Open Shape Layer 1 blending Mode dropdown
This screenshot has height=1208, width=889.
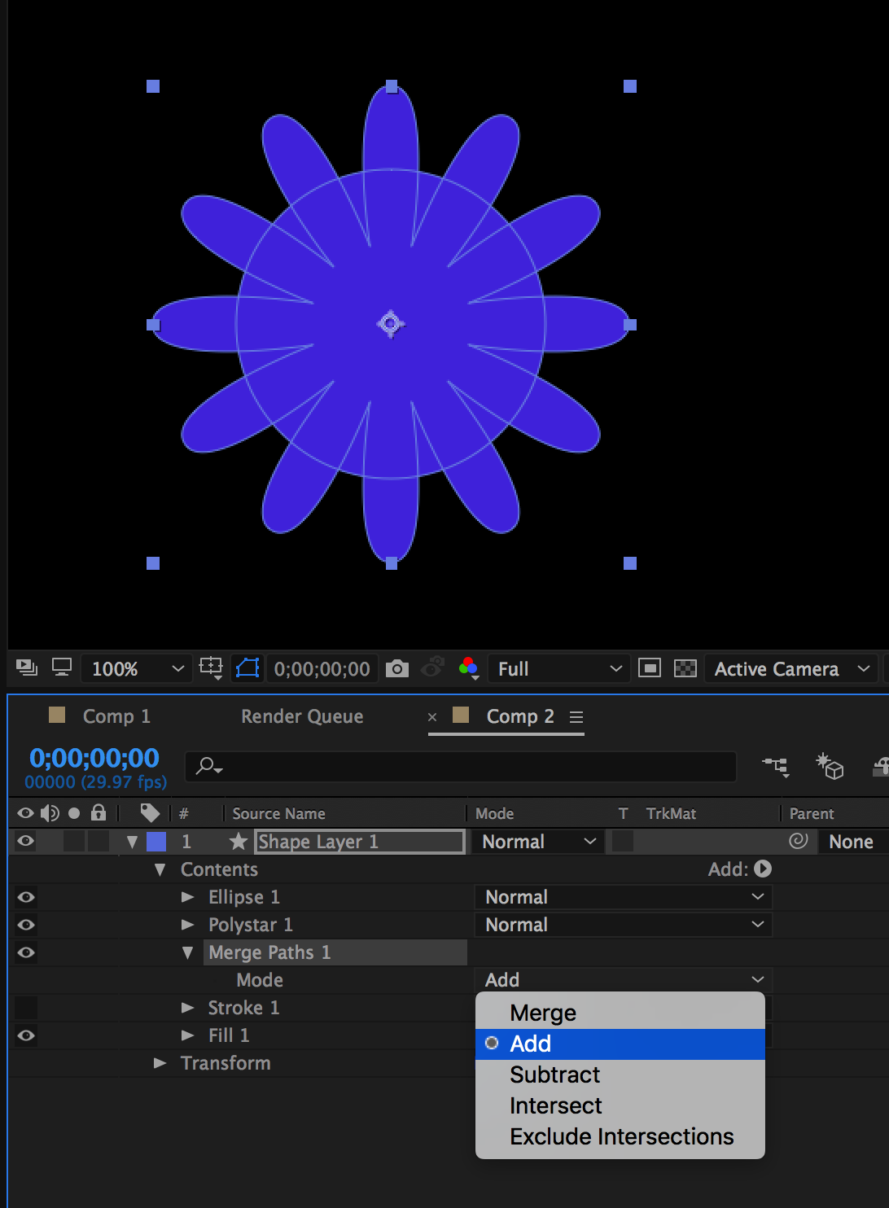pos(539,841)
